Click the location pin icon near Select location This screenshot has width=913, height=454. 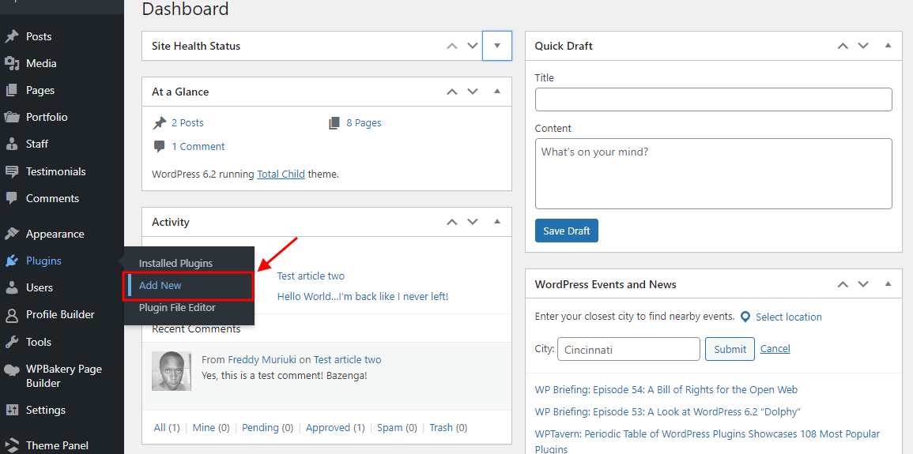tap(745, 317)
